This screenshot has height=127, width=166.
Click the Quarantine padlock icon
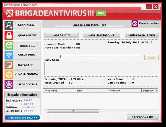tap(9, 35)
